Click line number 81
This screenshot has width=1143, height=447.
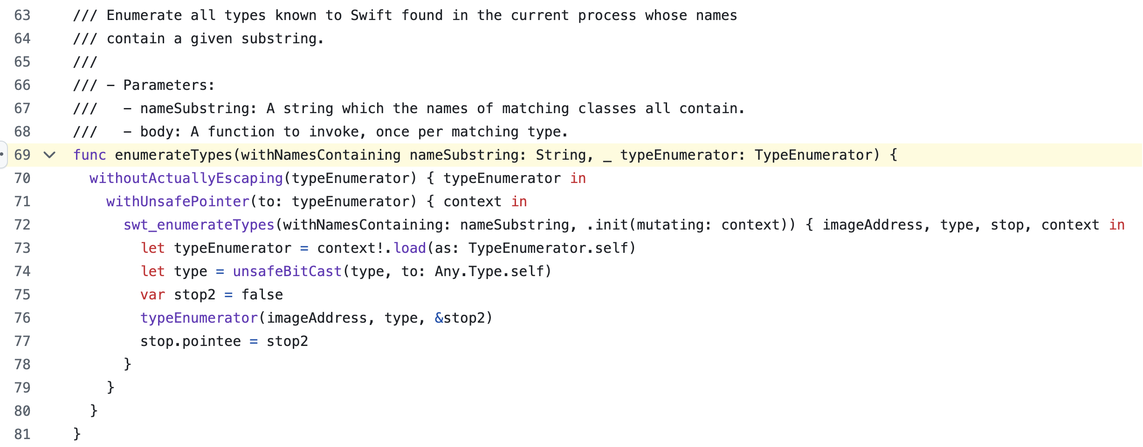(22, 434)
